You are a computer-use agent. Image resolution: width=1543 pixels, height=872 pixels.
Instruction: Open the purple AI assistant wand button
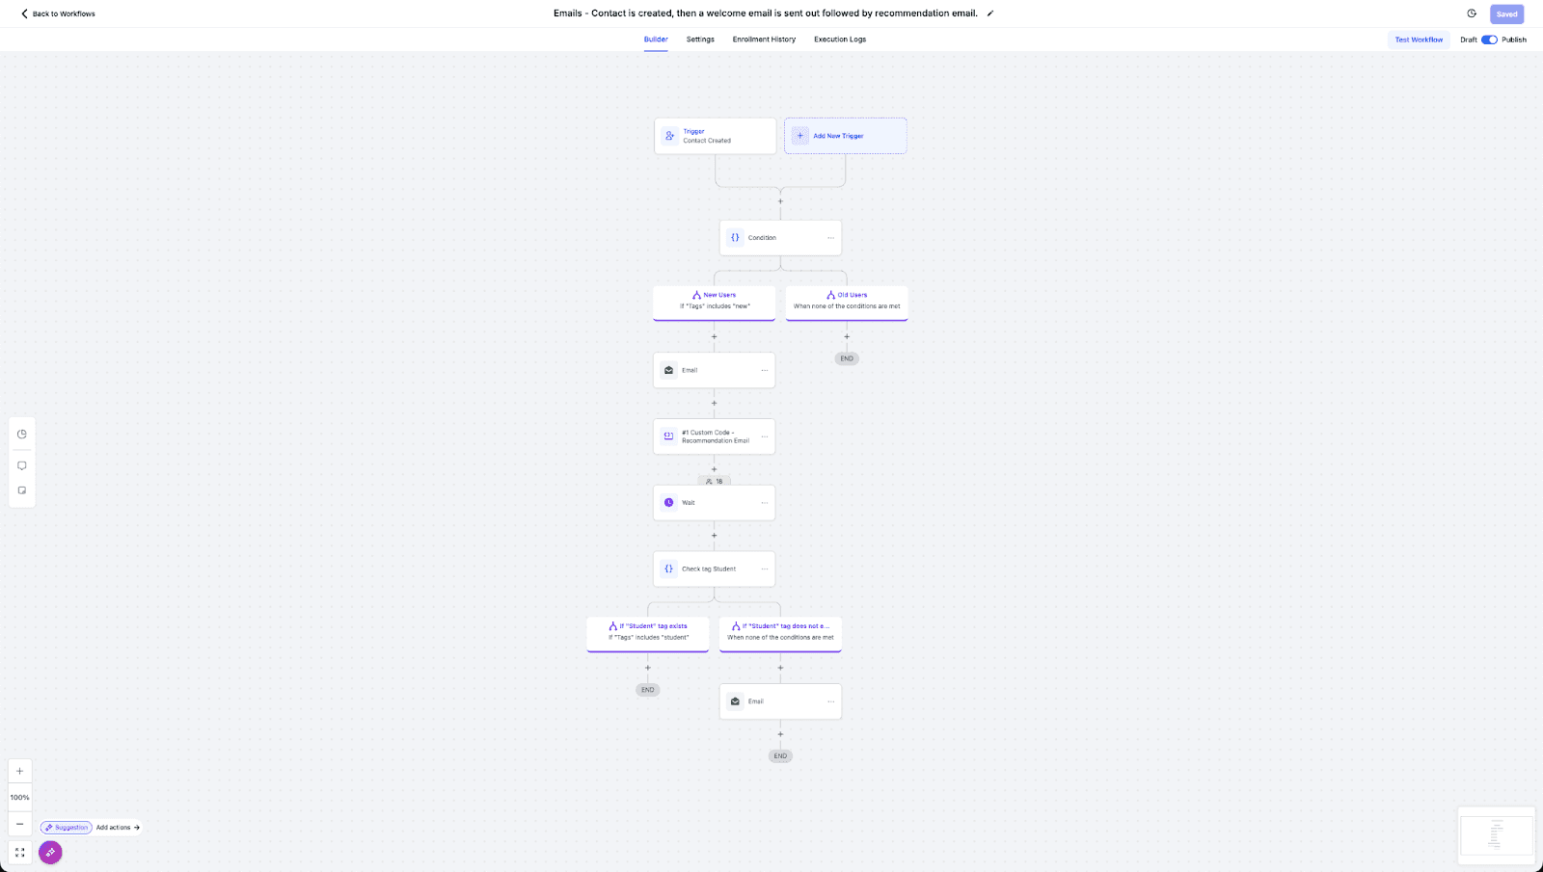pyautogui.click(x=50, y=853)
